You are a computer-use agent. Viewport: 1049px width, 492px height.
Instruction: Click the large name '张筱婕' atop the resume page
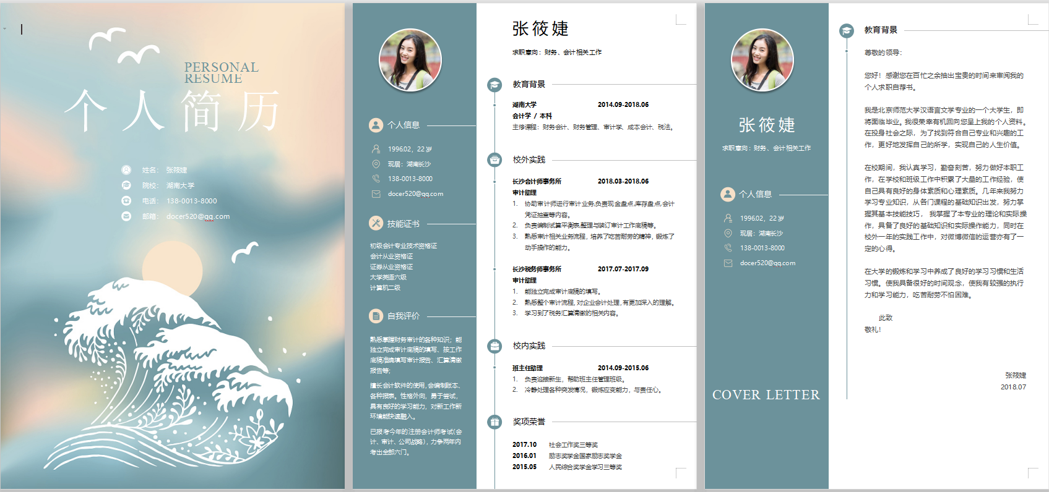point(540,29)
